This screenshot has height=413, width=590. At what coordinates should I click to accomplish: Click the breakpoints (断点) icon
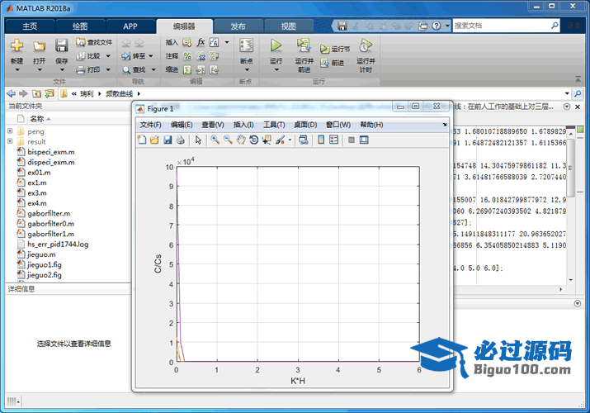coord(246,45)
